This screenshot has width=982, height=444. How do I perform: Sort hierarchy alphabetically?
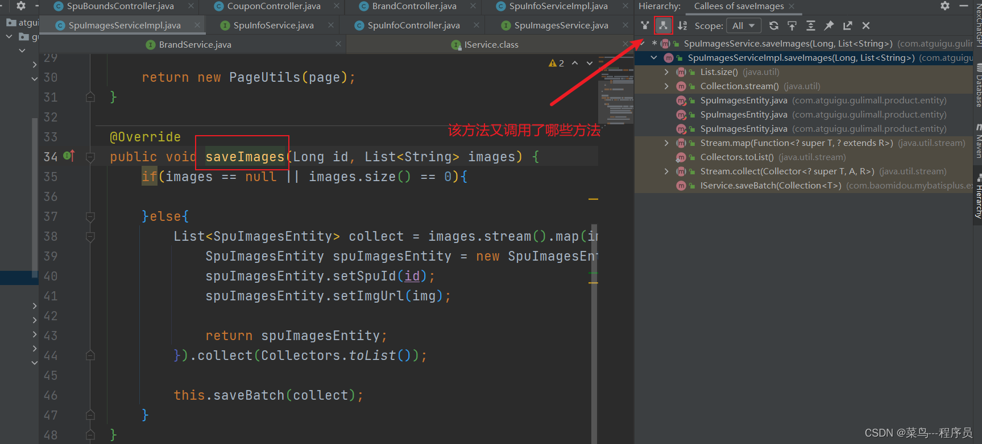coord(682,26)
